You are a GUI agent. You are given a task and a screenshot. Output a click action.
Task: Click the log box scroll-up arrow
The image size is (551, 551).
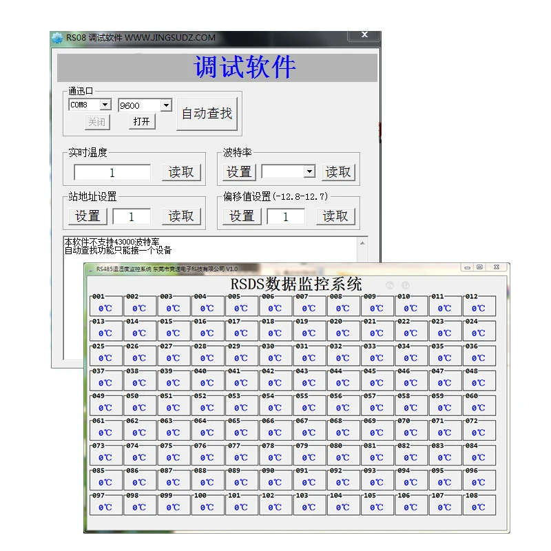(x=362, y=243)
